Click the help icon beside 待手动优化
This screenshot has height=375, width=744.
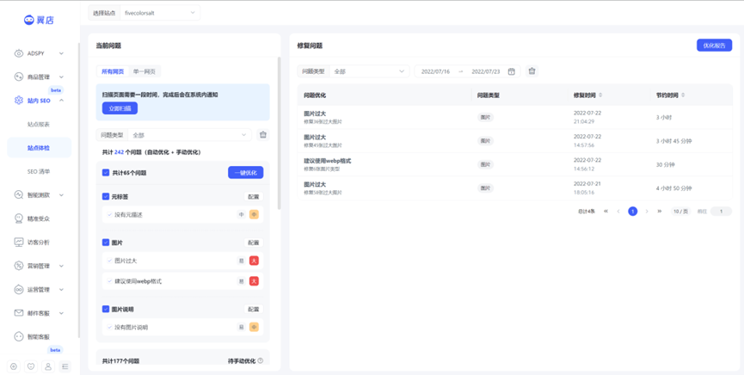[260, 360]
